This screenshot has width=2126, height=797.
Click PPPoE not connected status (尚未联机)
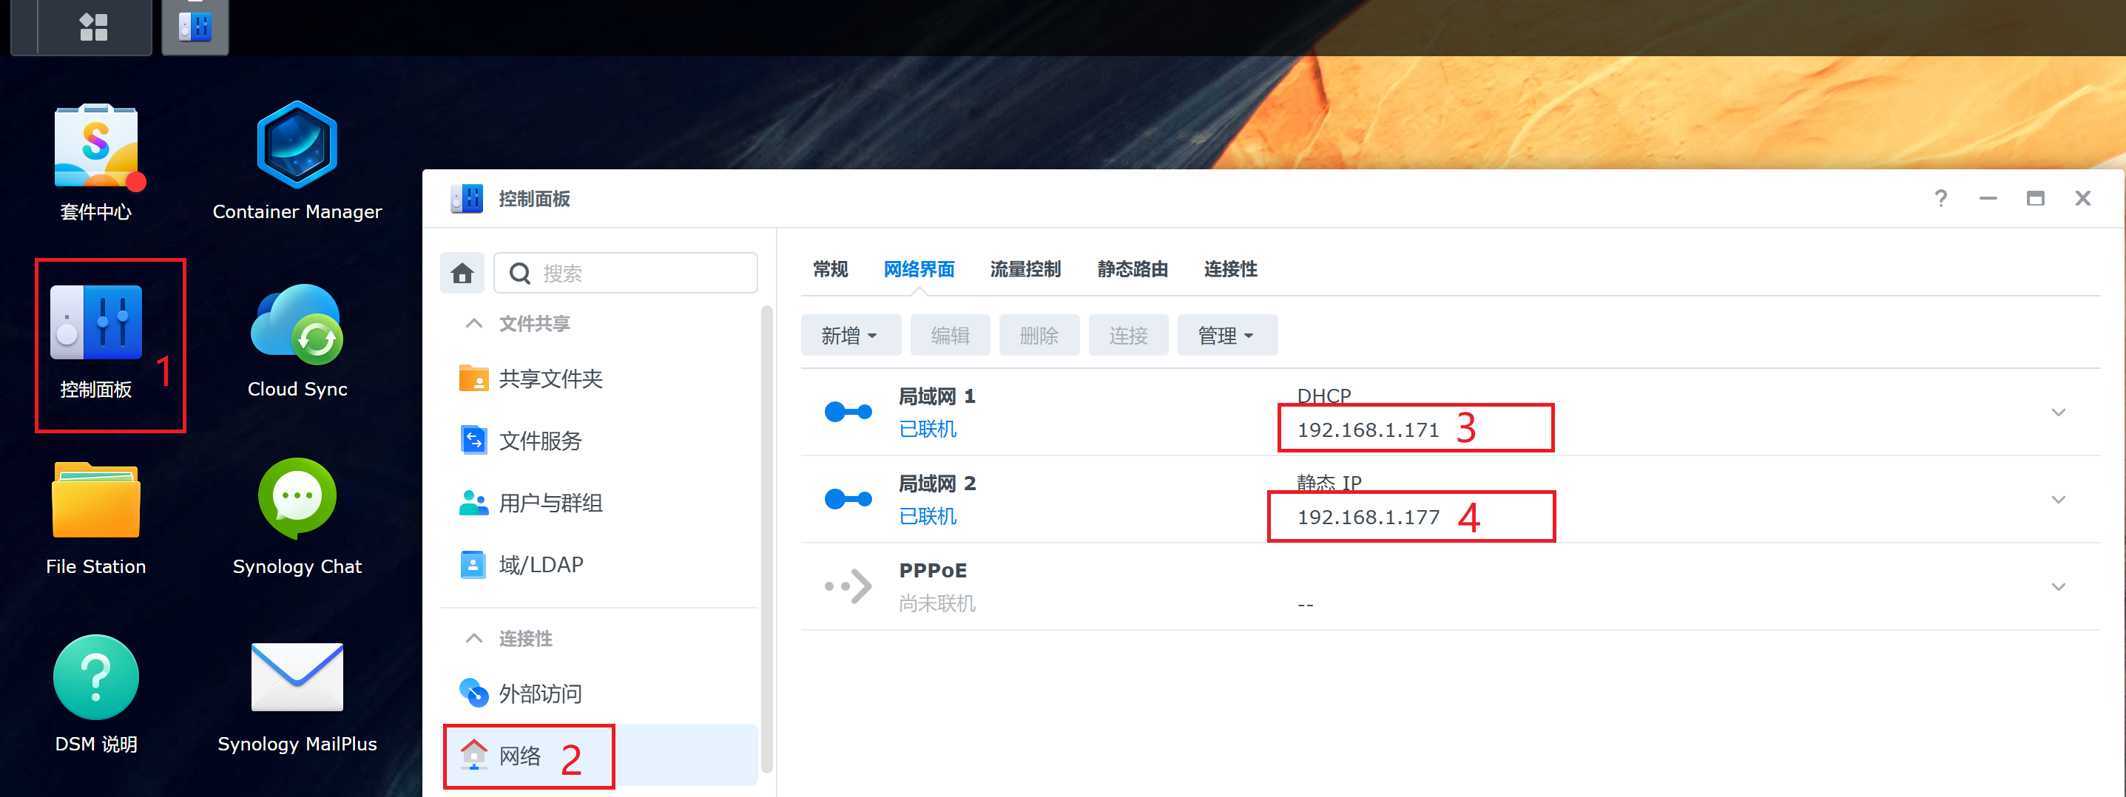[x=937, y=604]
